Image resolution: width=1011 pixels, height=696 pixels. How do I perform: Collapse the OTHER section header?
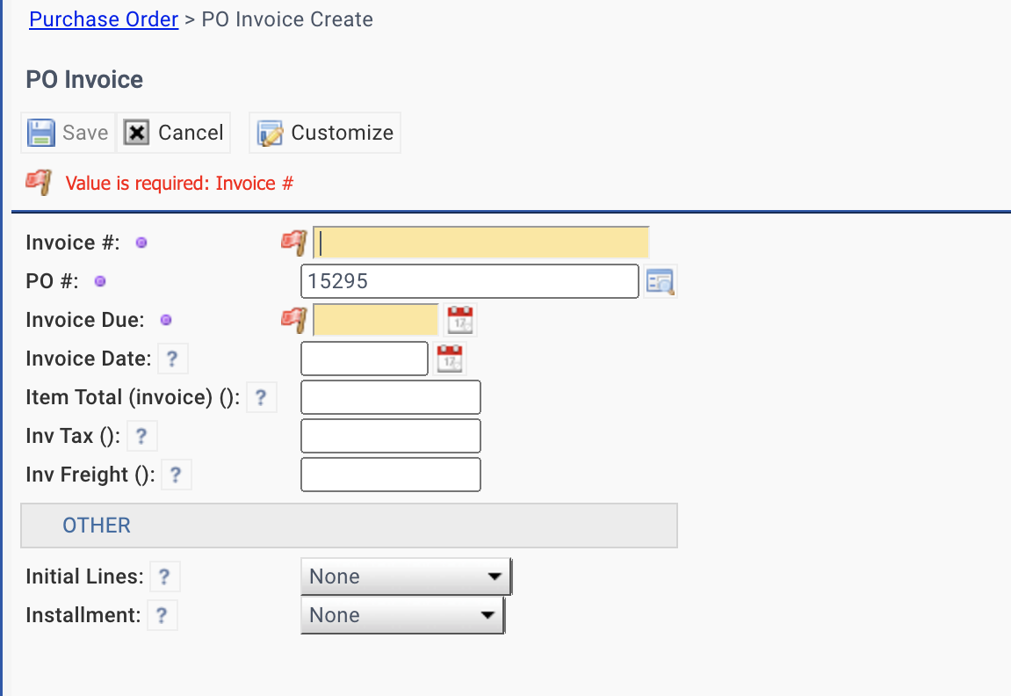(97, 526)
